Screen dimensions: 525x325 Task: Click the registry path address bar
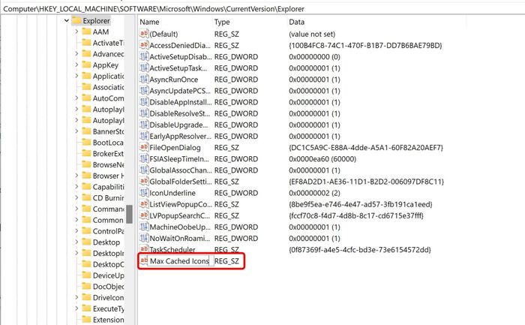pyautogui.click(x=262, y=9)
